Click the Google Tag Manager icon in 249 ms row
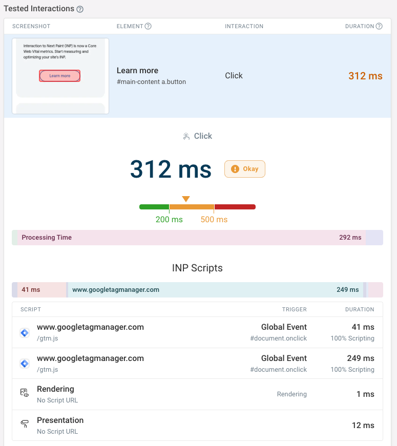Screen dimensions: 397x446 pyautogui.click(x=25, y=364)
